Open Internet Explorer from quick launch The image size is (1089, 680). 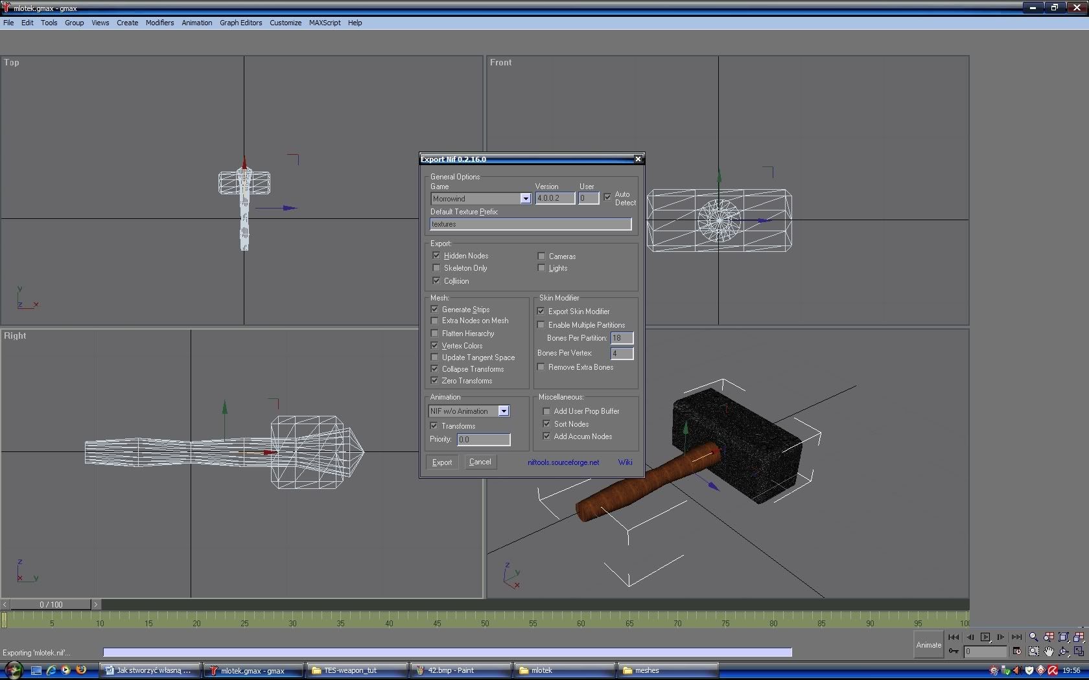pyautogui.click(x=51, y=670)
